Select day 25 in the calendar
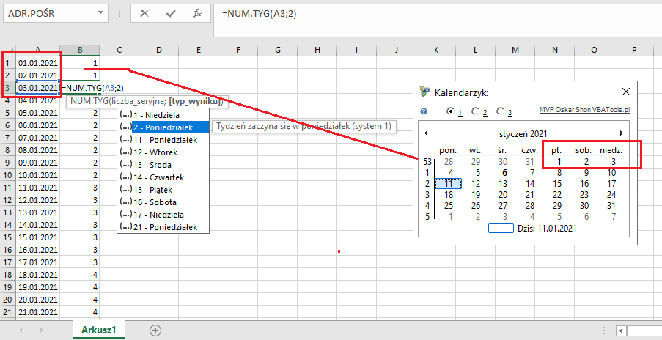The width and height of the screenshot is (662, 340). click(x=449, y=206)
